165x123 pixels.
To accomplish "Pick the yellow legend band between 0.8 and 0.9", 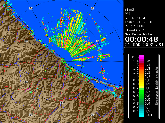I will (x=142, y=84).
